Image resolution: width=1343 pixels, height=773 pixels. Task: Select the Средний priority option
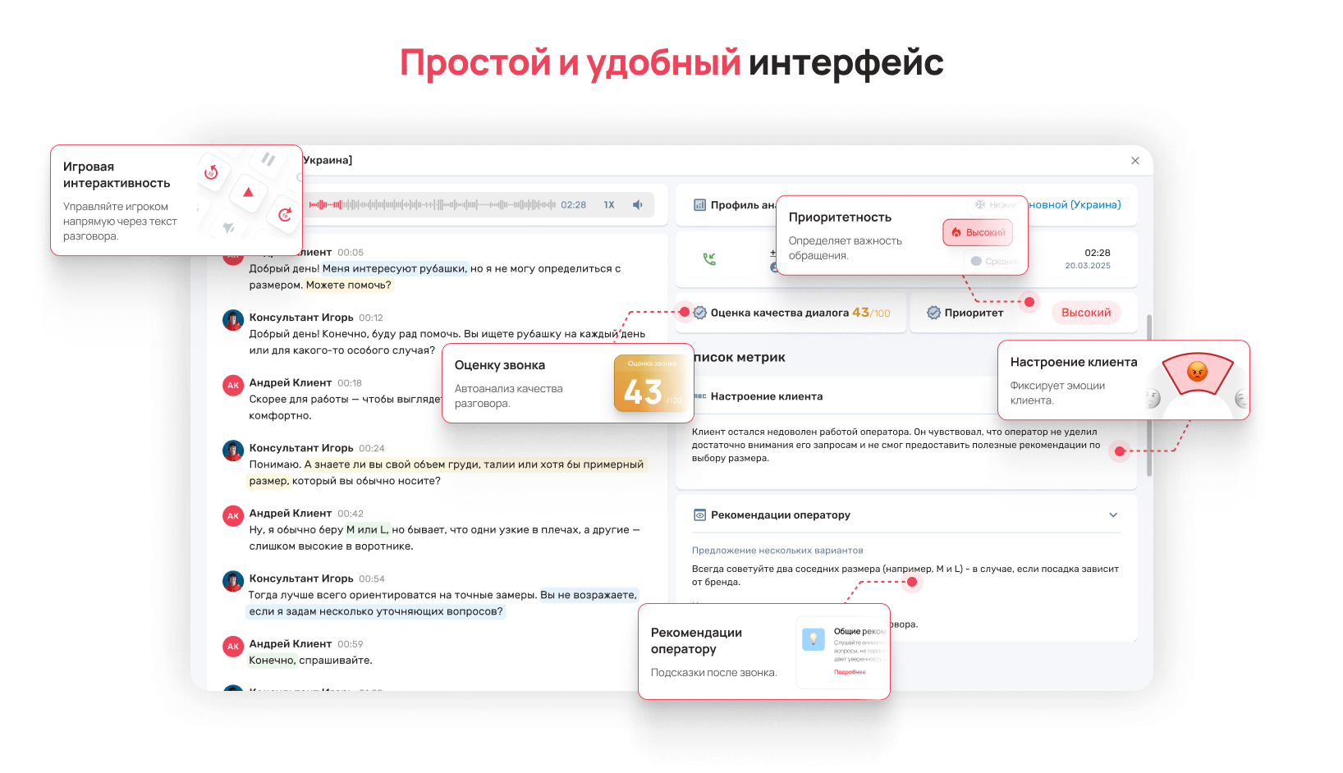point(995,261)
